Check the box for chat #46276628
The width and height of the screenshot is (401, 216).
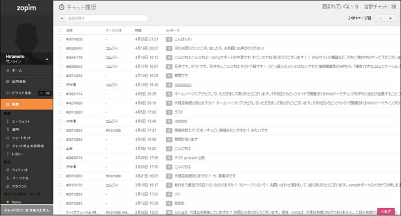60,103
